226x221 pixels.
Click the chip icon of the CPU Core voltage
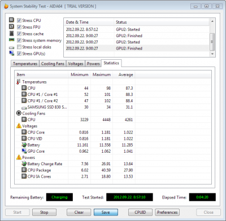click(x=24, y=132)
